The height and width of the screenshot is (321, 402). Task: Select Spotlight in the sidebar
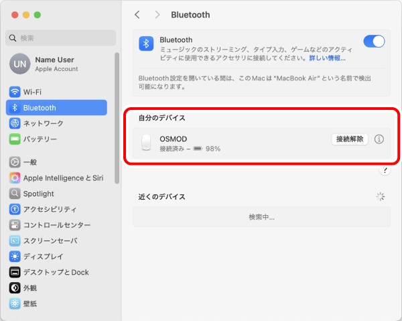point(39,193)
